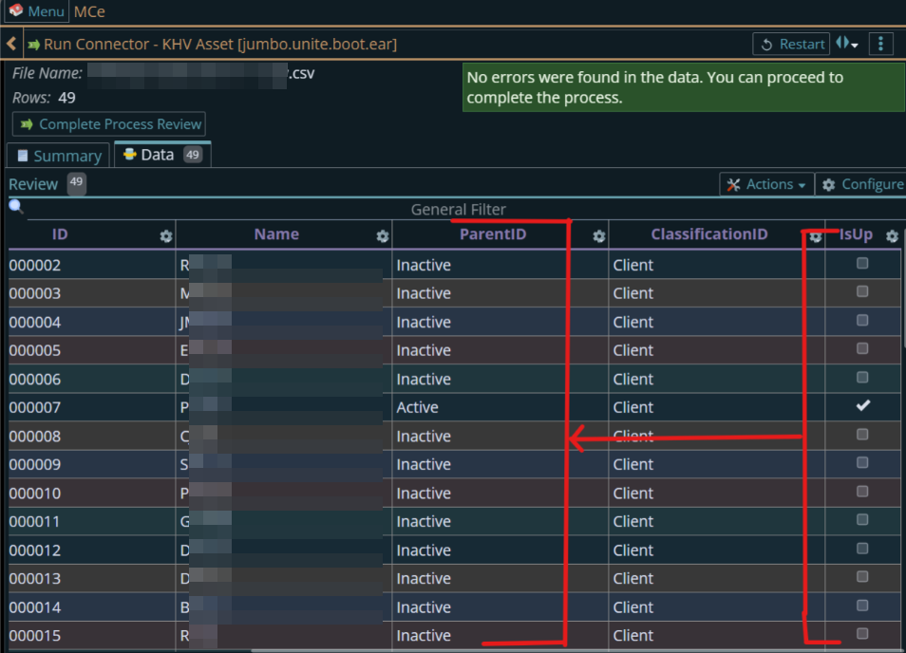906x653 pixels.
Task: Click the search magnifier icon
Action: 15,206
